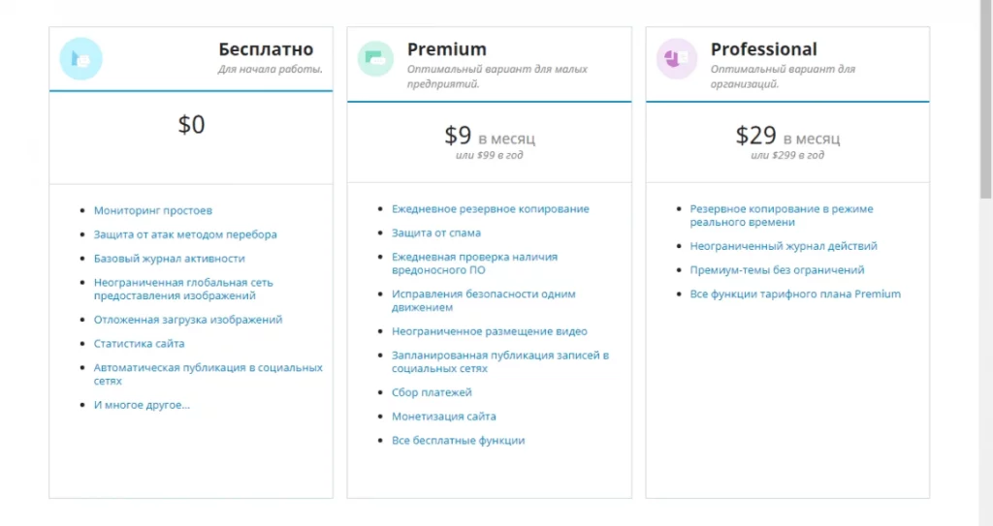
Task: Open the И многое другое link
Action: tap(142, 405)
